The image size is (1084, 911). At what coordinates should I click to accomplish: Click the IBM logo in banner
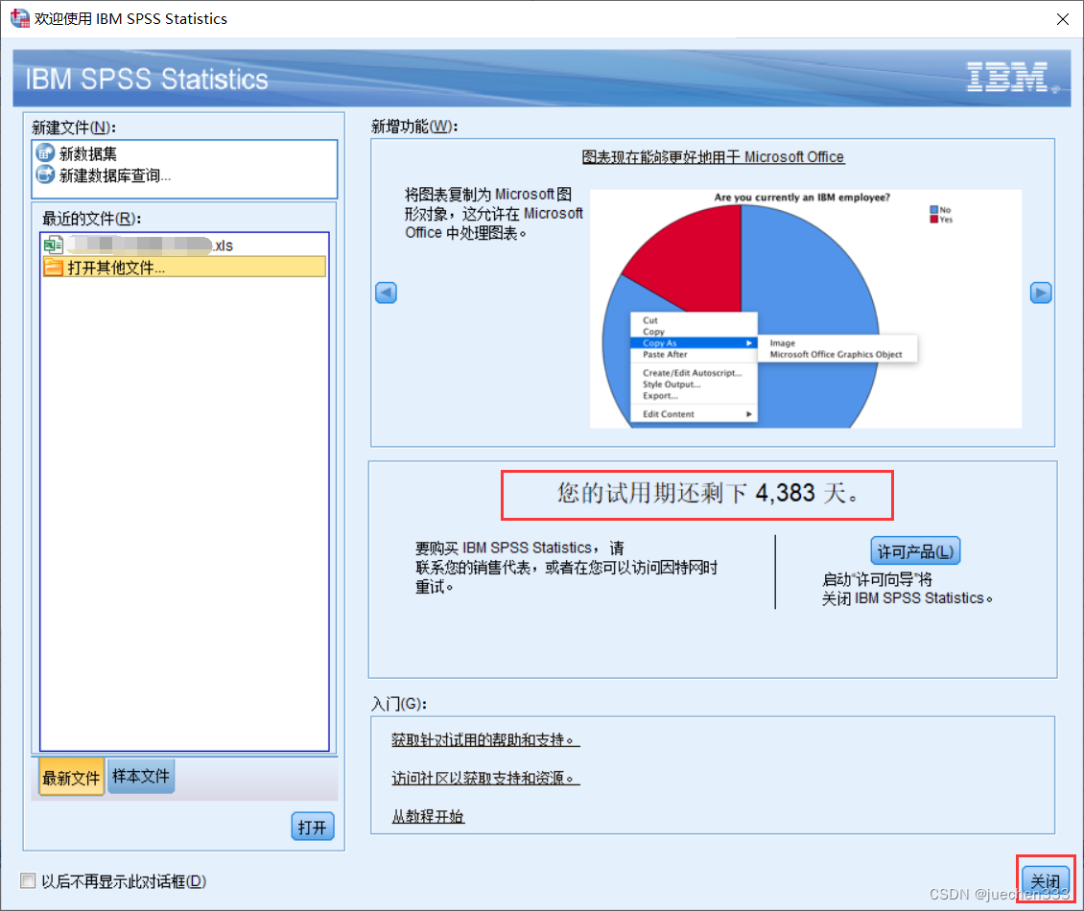tap(1011, 78)
